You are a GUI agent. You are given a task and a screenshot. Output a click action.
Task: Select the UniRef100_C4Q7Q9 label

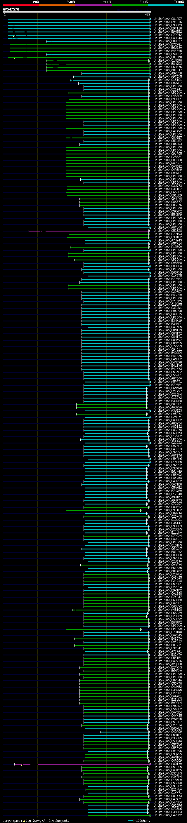tap(167, 732)
